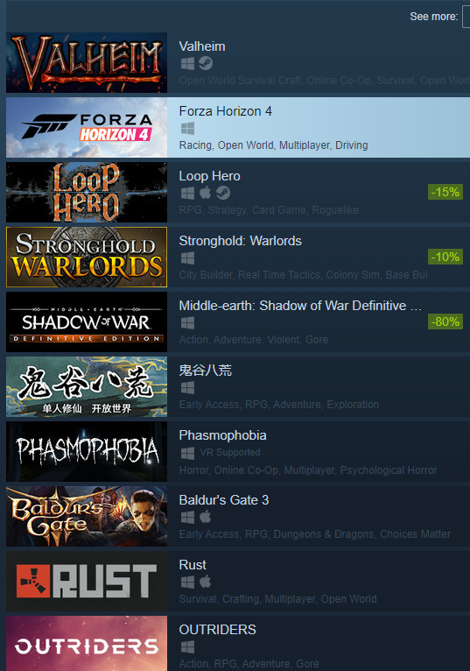The height and width of the screenshot is (671, 470).
Task: Open the Rust game thumbnail
Action: (x=87, y=581)
